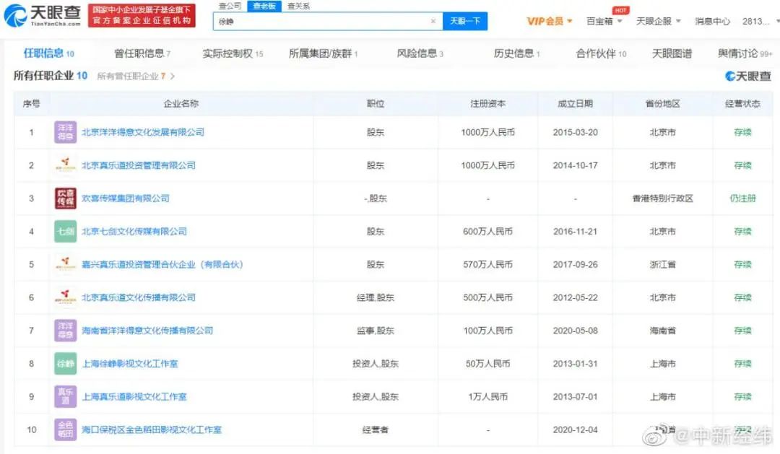
Task: Switch to the 查公司 search tab
Action: point(230,6)
